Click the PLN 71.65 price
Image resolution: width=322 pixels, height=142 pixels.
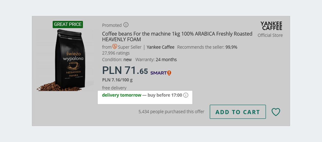pos(125,70)
